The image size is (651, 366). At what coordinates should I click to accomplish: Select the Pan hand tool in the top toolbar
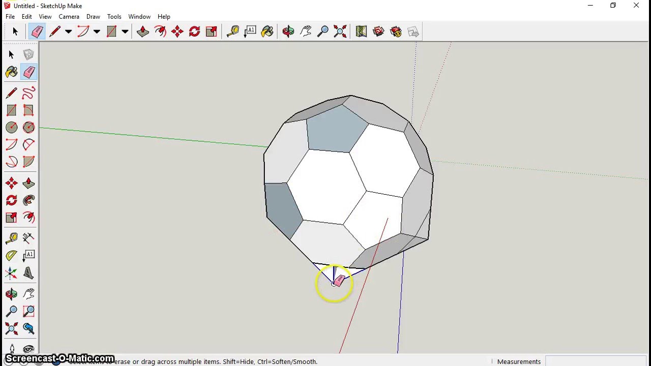click(305, 32)
